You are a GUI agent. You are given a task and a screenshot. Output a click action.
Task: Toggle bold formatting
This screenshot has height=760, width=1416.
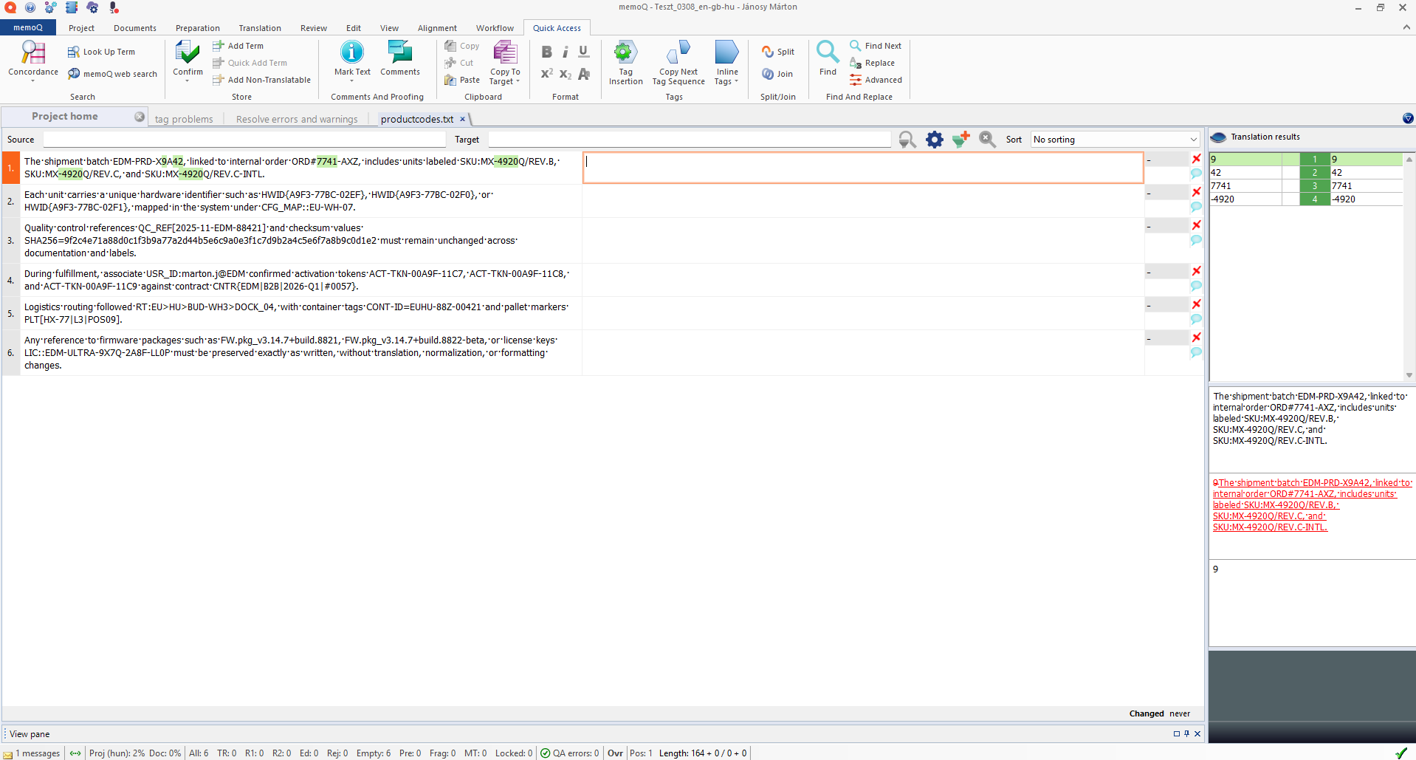(546, 52)
